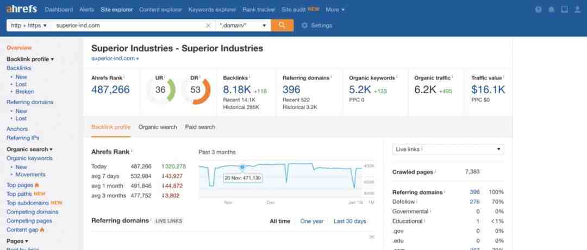The height and width of the screenshot is (250, 587).
Task: Open Alerts in the top navigation
Action: point(86,10)
